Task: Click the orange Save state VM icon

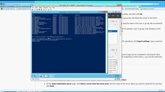Action: point(41,10)
